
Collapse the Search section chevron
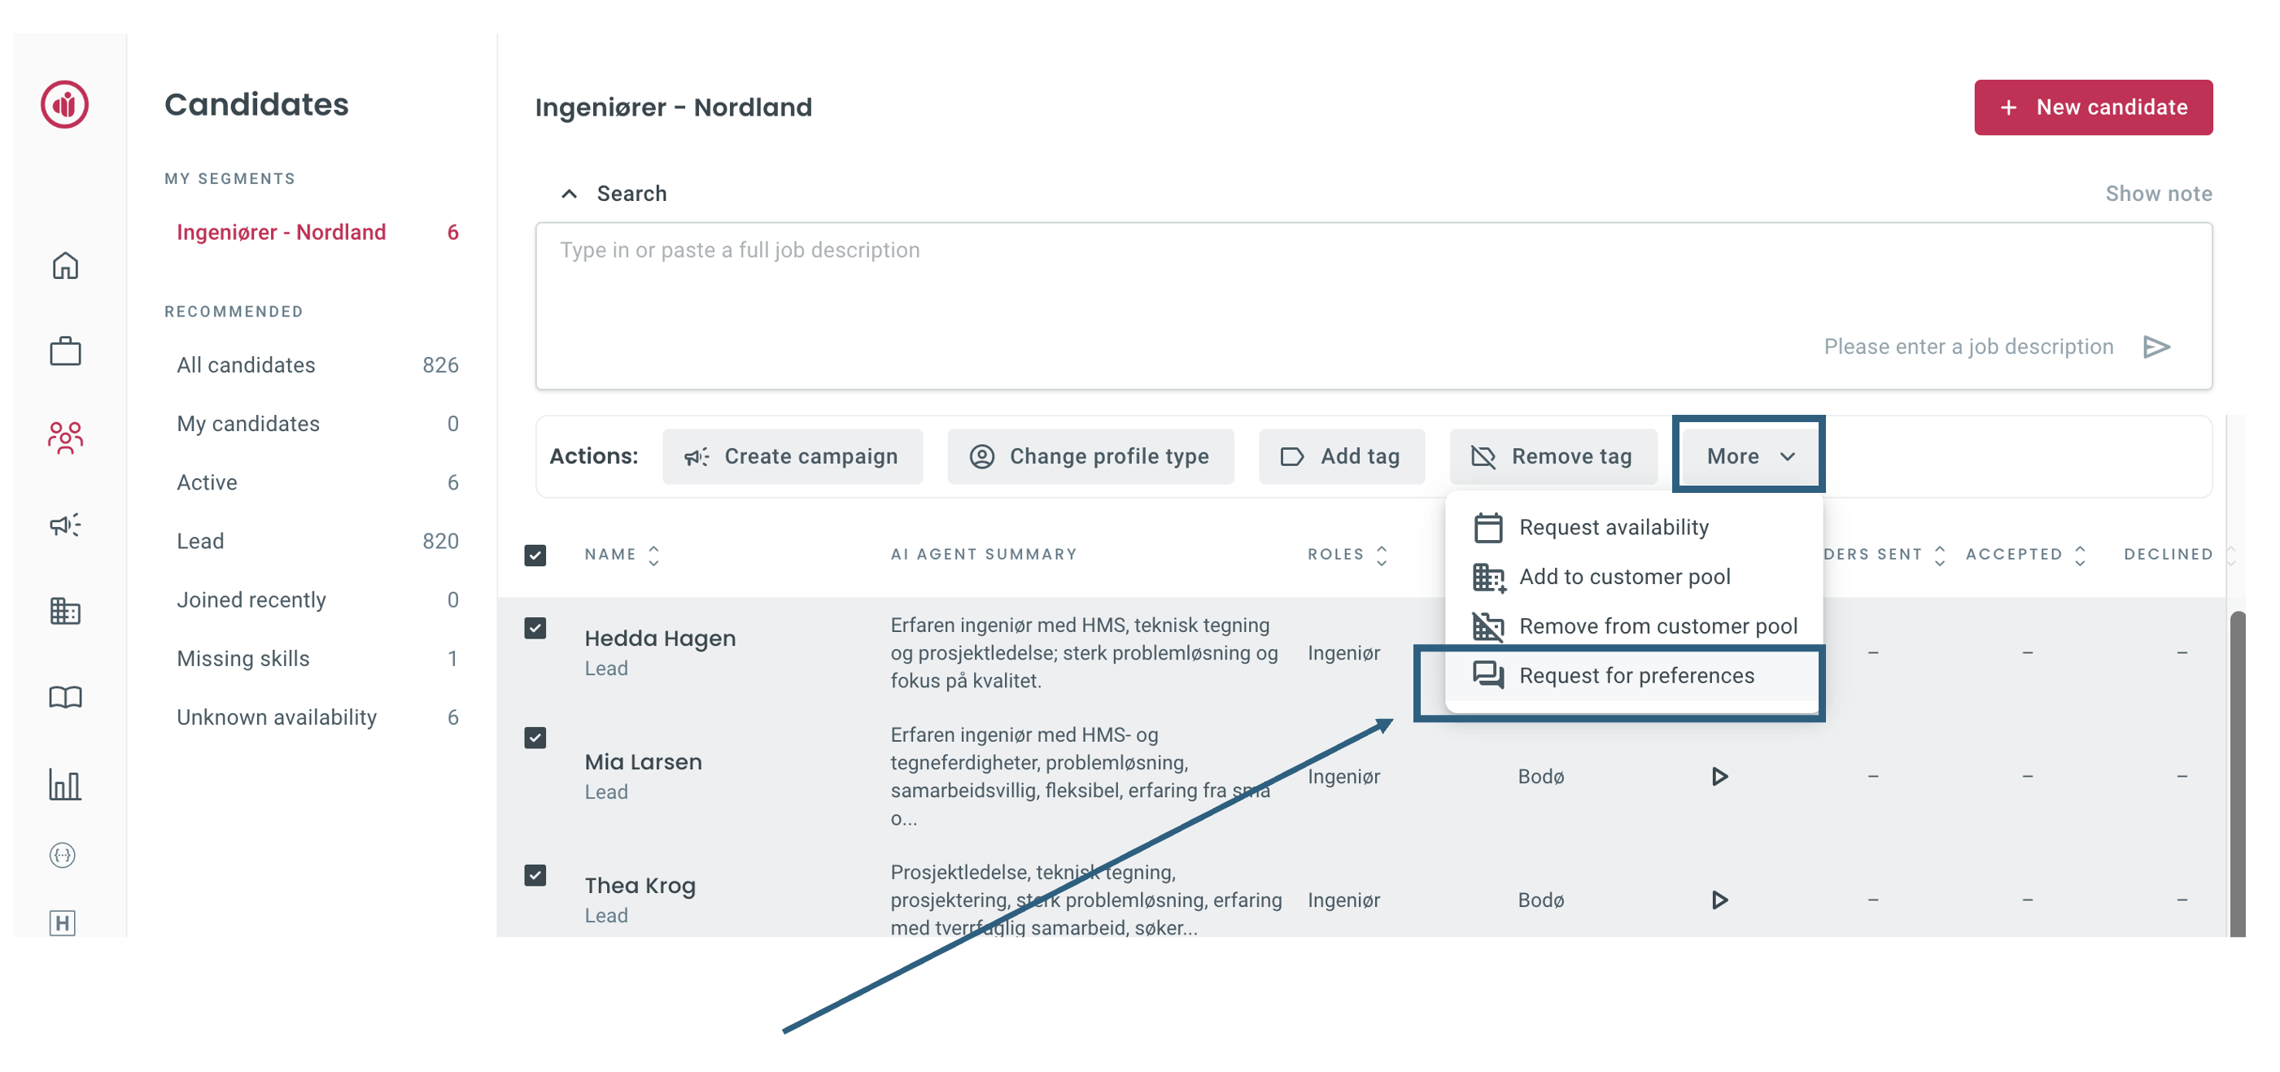pyautogui.click(x=569, y=194)
